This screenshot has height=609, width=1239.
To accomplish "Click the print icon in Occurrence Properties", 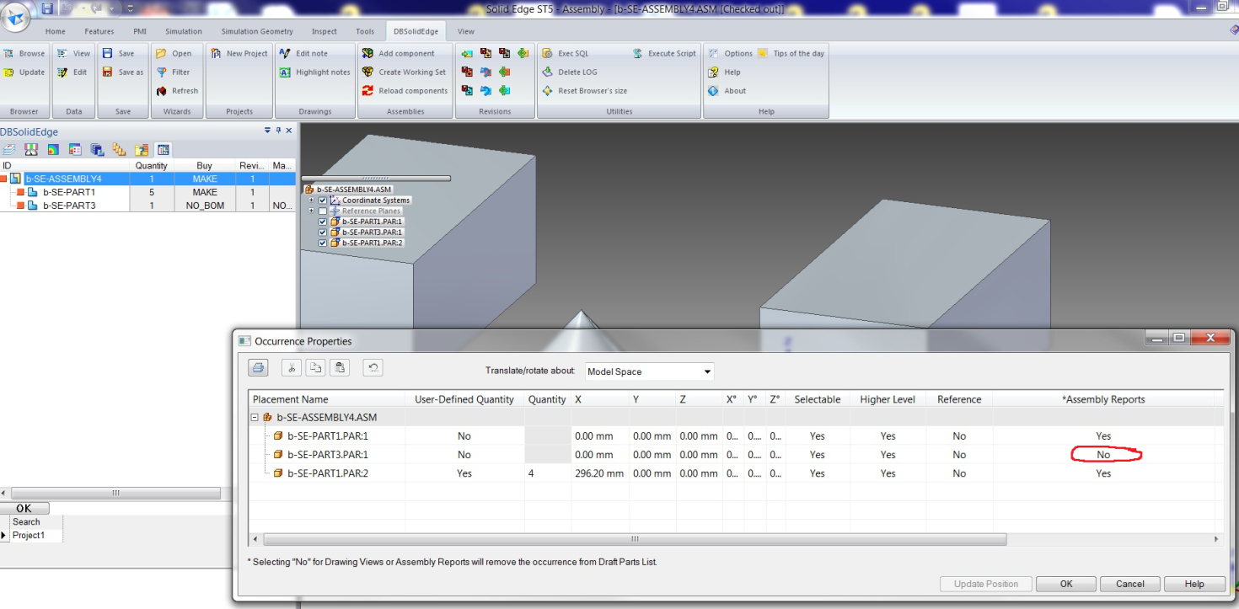I will (258, 367).
